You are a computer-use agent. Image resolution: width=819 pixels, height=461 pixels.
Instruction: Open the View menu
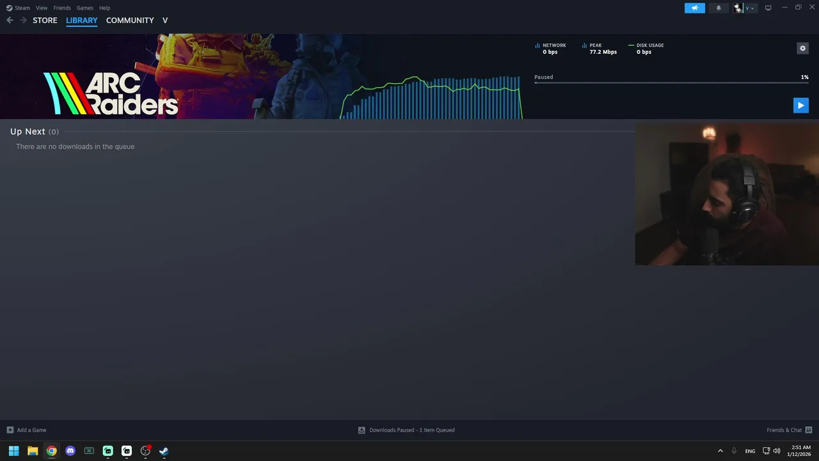tap(42, 8)
